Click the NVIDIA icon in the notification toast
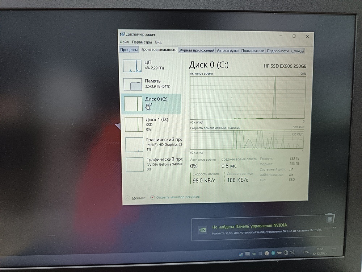This screenshot has height=272, width=362. click(x=202, y=230)
